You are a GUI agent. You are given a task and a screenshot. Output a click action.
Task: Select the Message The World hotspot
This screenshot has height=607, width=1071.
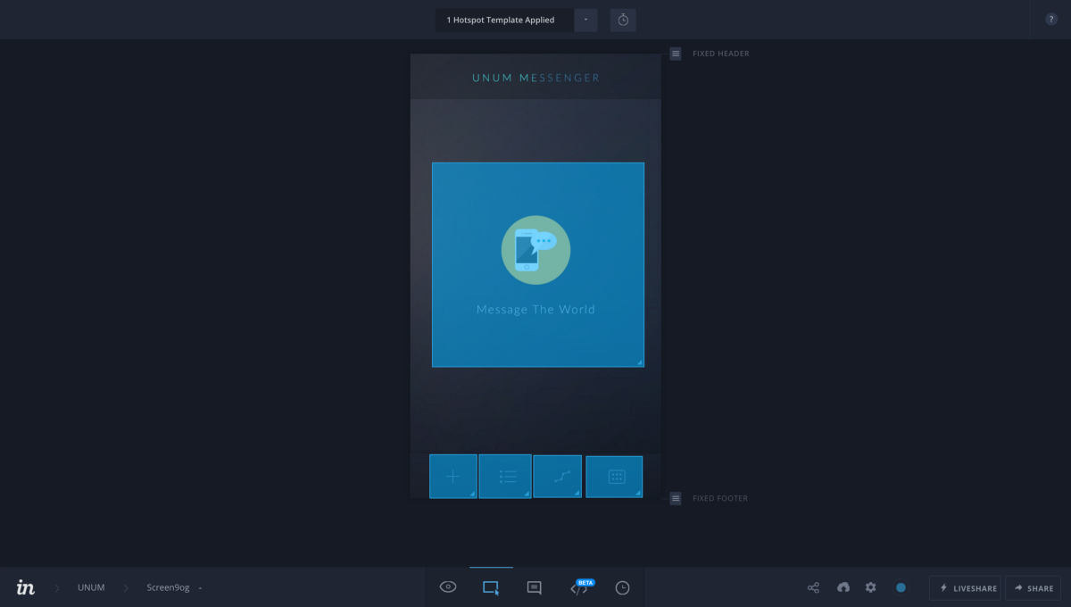(x=538, y=265)
